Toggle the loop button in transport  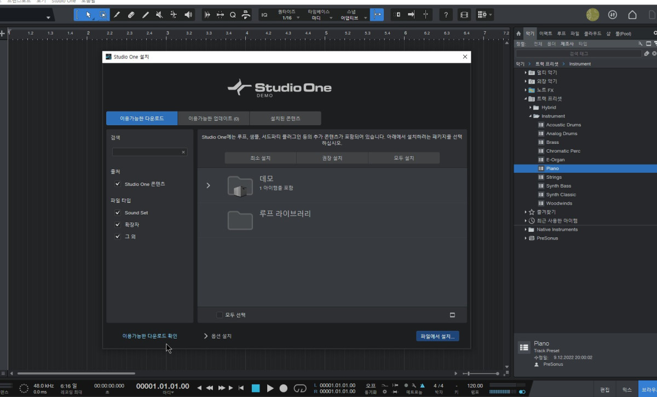tap(300, 388)
